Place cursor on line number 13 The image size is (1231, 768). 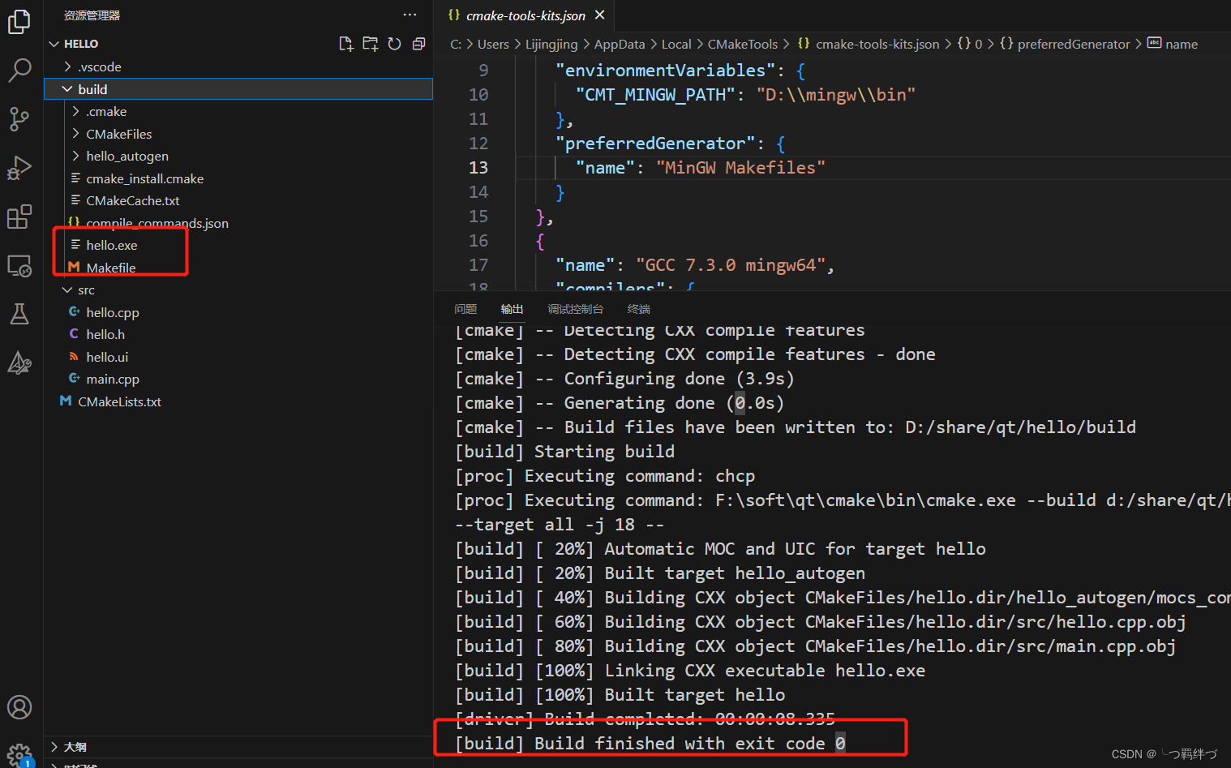[x=478, y=167]
